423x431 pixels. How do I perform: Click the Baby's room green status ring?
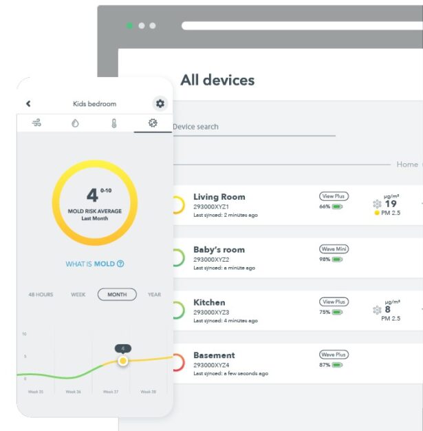[178, 257]
